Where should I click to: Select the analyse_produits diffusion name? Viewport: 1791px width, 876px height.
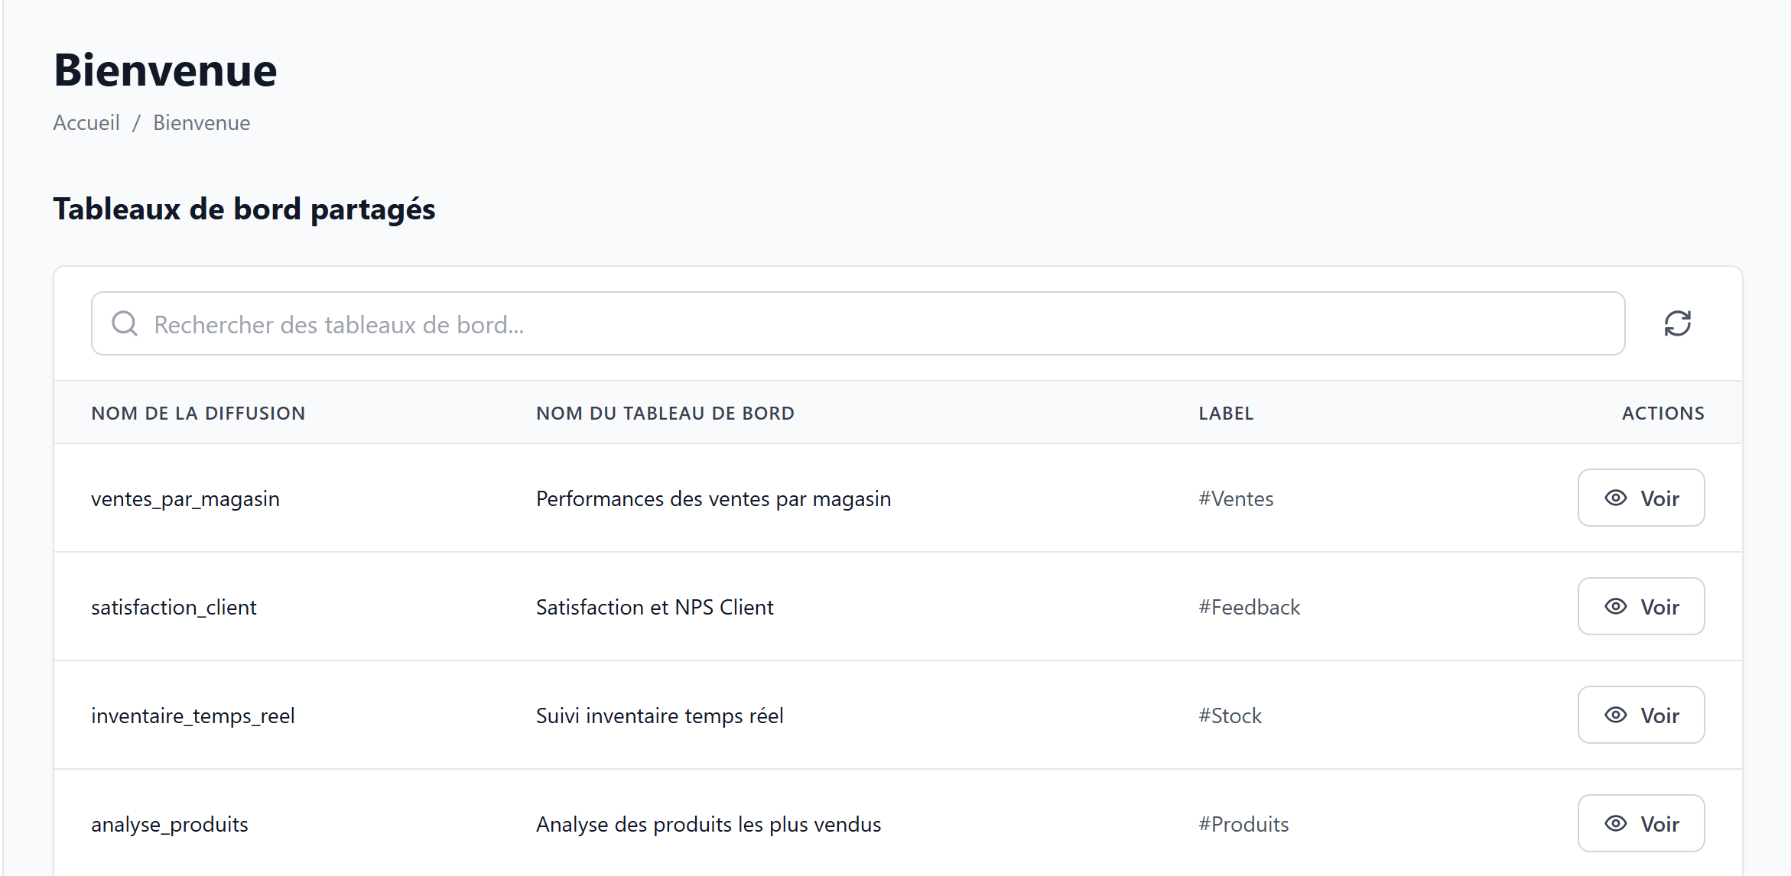[x=170, y=824]
